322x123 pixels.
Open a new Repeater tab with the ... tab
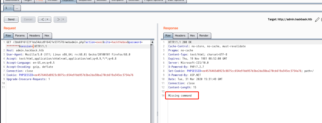pyautogui.click(x=17, y=8)
